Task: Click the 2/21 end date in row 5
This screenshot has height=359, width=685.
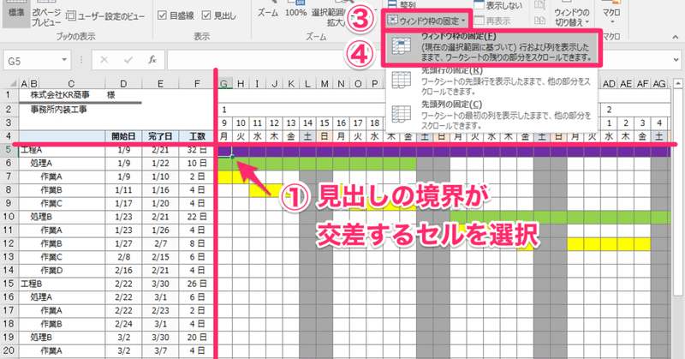Action: click(x=160, y=151)
